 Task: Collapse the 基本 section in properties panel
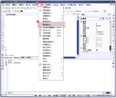(x=82, y=22)
